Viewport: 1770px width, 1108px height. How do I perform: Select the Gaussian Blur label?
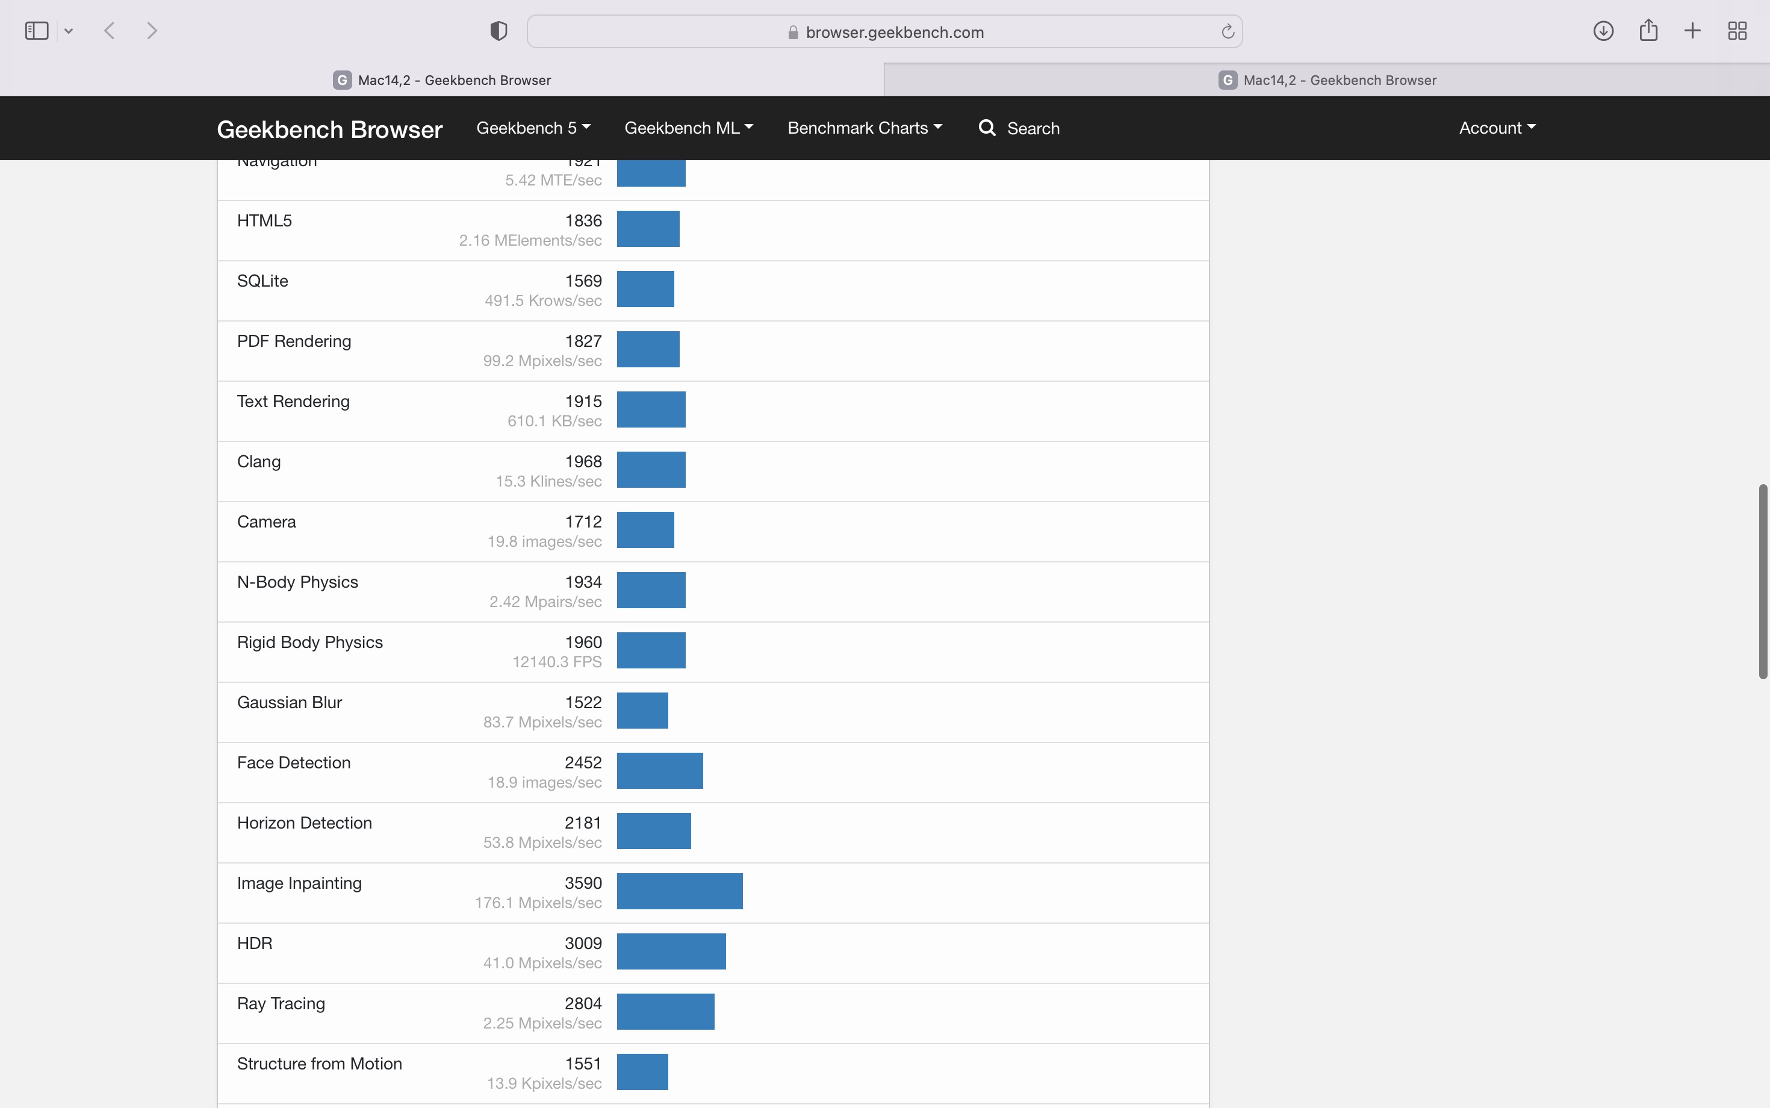coord(290,703)
